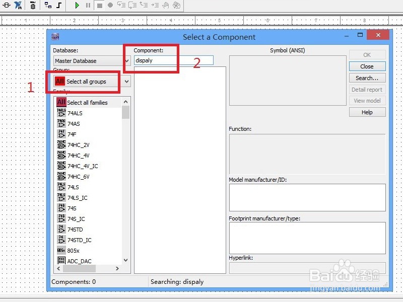The image size is (403, 302).
Task: Open the Group dropdown arrow
Action: click(127, 82)
